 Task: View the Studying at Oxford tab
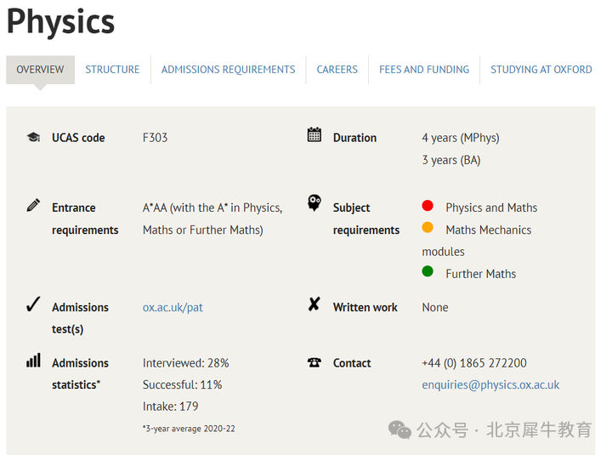click(541, 70)
